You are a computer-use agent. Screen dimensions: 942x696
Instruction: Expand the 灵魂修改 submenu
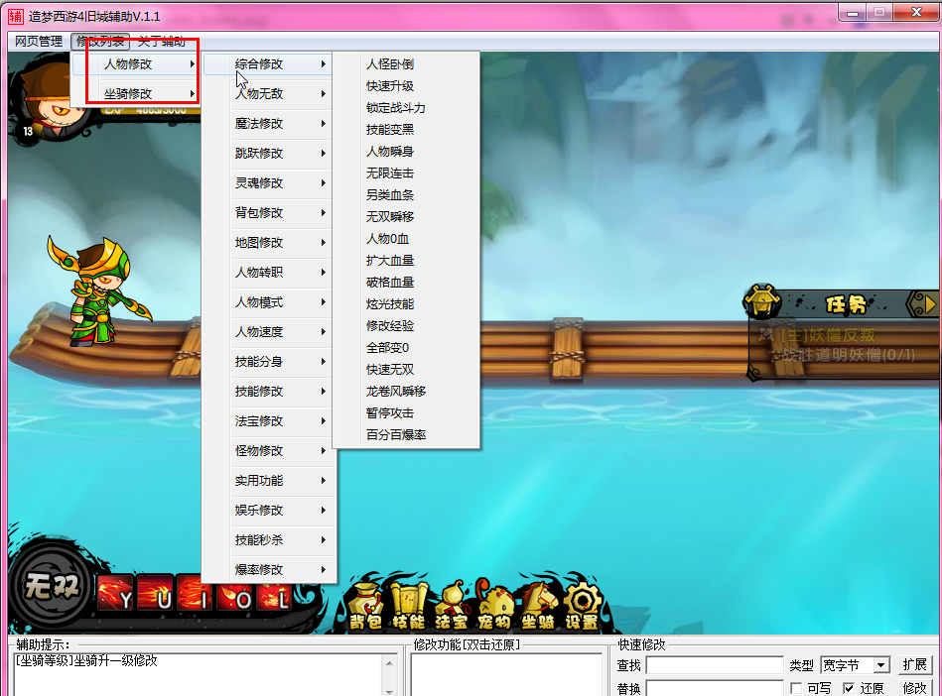268,183
